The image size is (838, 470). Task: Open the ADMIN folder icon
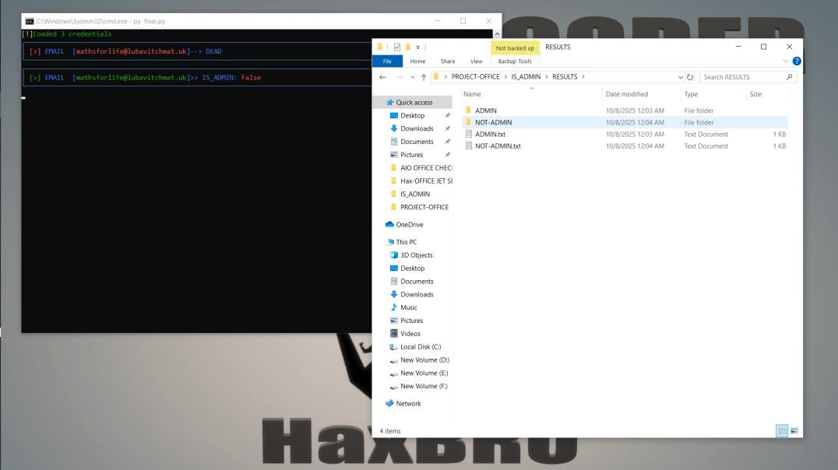coord(468,110)
